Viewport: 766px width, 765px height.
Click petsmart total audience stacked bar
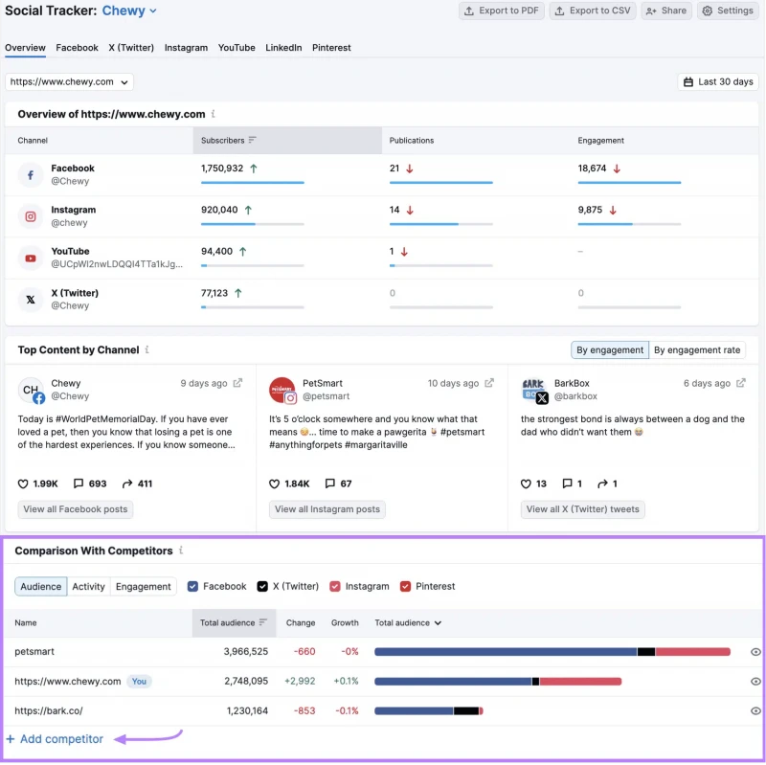pos(552,652)
